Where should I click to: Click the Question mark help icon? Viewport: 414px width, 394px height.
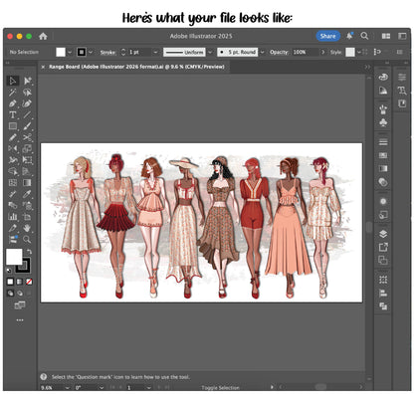tap(44, 377)
